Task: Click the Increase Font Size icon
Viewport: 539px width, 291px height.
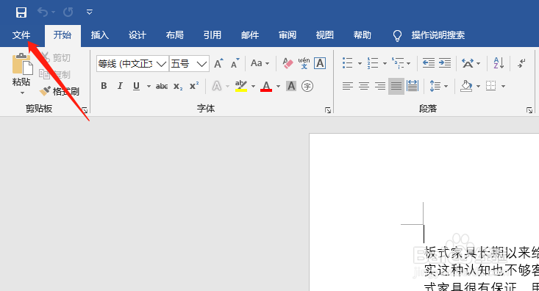Action: [x=218, y=63]
